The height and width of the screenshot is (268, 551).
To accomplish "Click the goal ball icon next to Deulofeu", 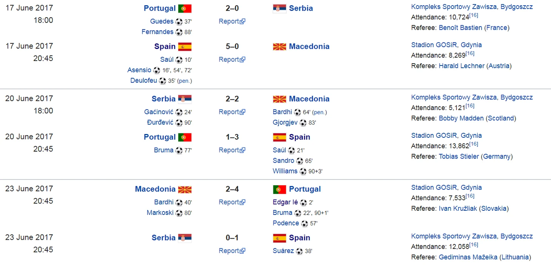I will [163, 81].
